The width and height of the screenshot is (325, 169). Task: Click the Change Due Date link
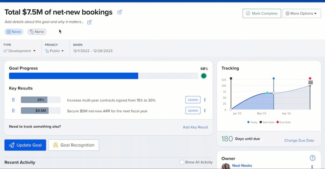[299, 141]
